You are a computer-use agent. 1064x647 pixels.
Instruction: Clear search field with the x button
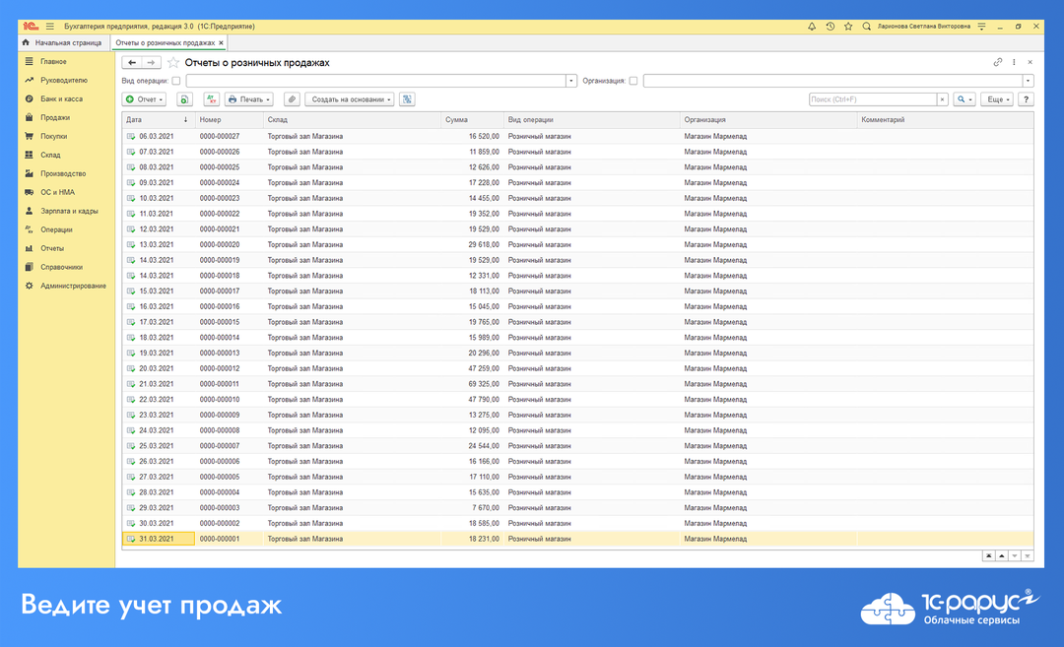(x=942, y=99)
